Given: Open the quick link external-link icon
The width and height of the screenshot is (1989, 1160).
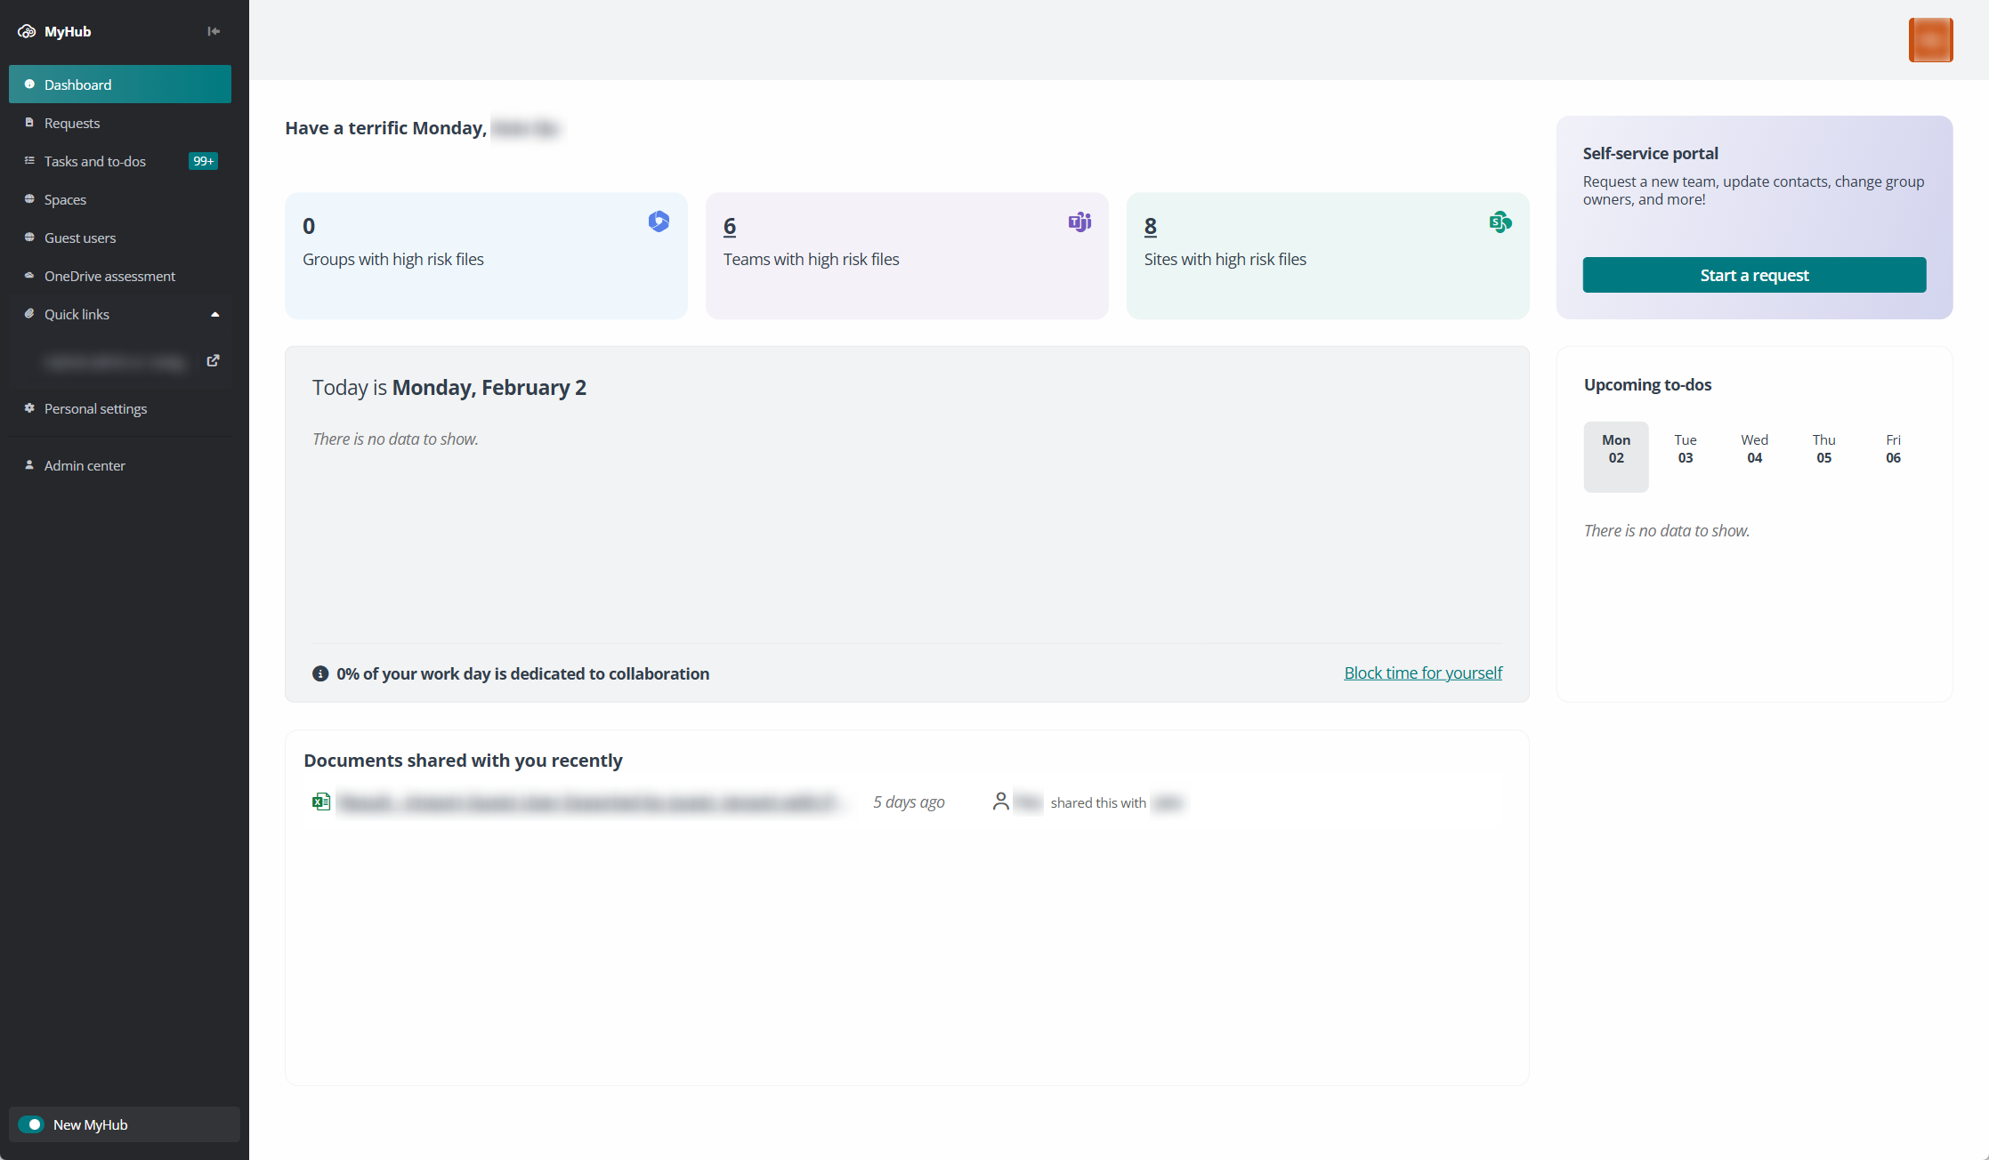Looking at the screenshot, I should pyautogui.click(x=213, y=360).
